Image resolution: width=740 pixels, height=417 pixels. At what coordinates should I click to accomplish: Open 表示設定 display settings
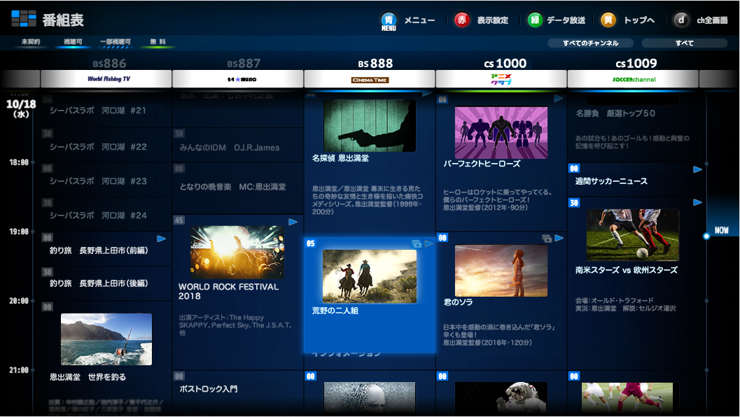[x=493, y=20]
